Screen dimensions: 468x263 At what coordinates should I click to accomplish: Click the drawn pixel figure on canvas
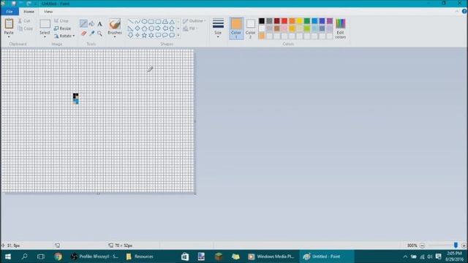[x=76, y=99]
